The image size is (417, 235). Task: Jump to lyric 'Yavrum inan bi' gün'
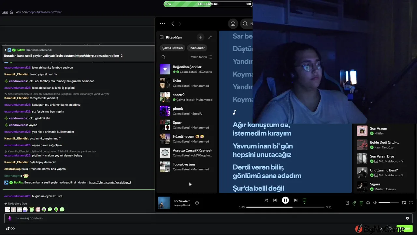click(x=263, y=150)
